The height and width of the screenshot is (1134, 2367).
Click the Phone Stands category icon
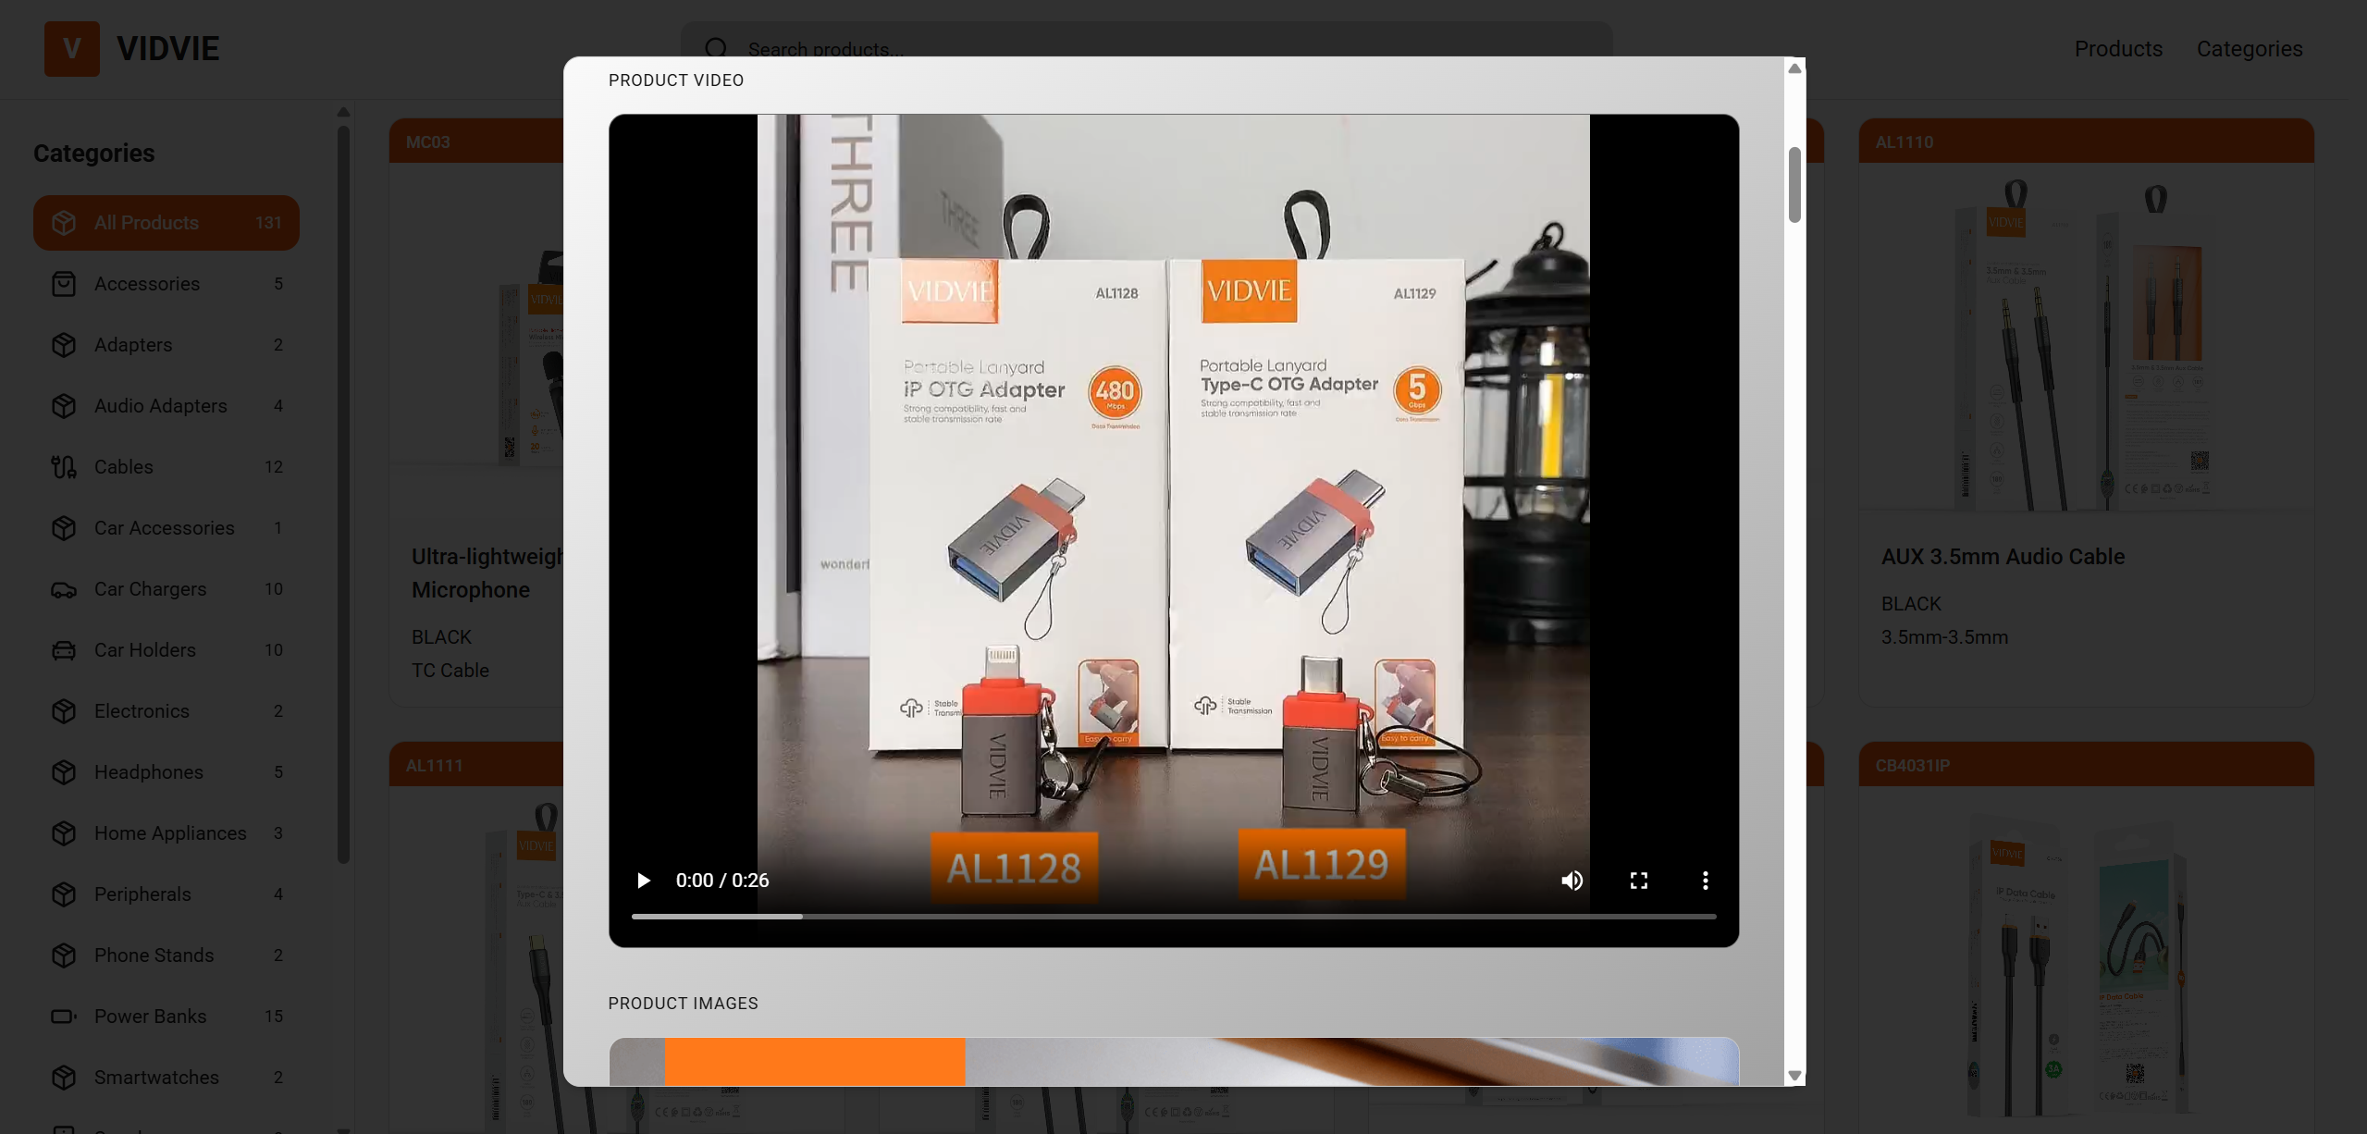click(x=64, y=955)
